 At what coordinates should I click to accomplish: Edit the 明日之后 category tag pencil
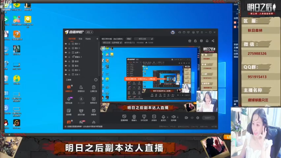click(x=121, y=42)
